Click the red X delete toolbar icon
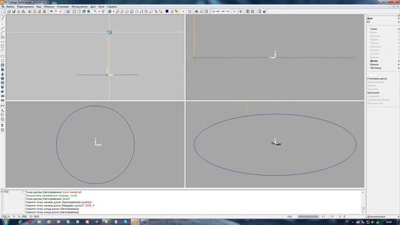Image resolution: width=400 pixels, height=225 pixels. (x=61, y=11)
